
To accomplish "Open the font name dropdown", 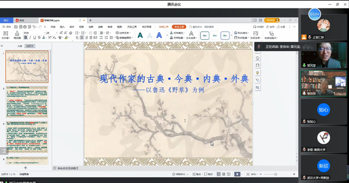I will coord(44,33).
